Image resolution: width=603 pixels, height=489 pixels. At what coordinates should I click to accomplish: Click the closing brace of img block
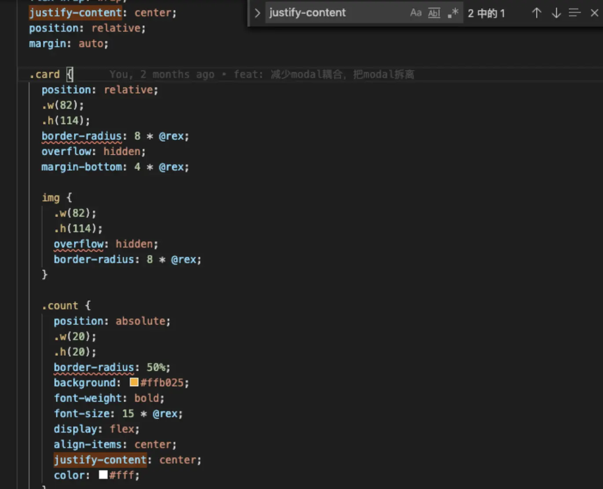44,275
